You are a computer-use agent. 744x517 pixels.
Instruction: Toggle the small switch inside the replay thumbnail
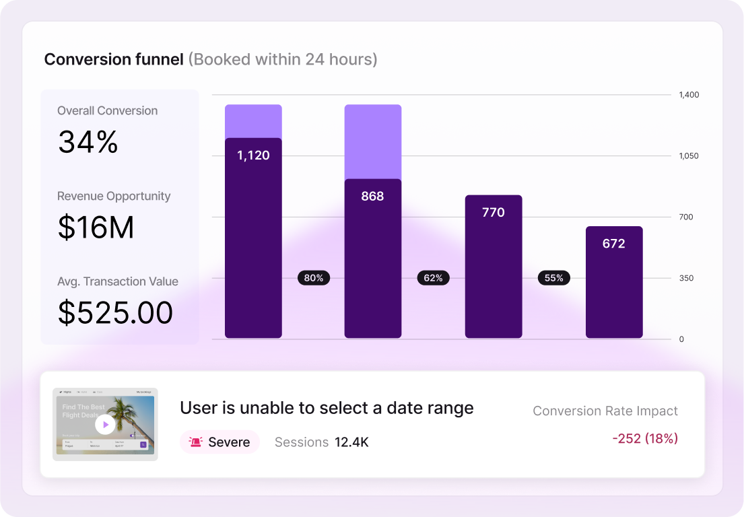pyautogui.click(x=133, y=435)
